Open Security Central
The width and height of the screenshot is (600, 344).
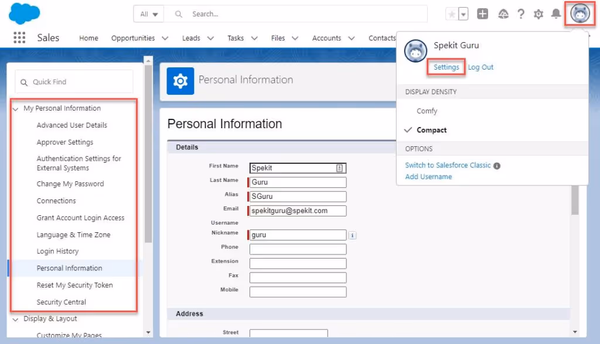click(61, 302)
